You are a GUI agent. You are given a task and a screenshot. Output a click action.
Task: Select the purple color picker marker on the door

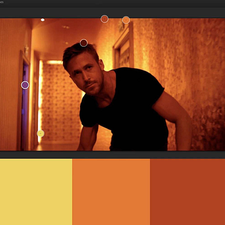25,85
